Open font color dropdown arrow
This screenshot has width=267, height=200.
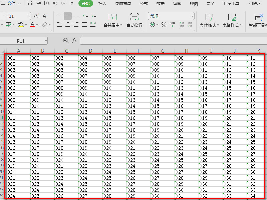[x=37, y=25]
